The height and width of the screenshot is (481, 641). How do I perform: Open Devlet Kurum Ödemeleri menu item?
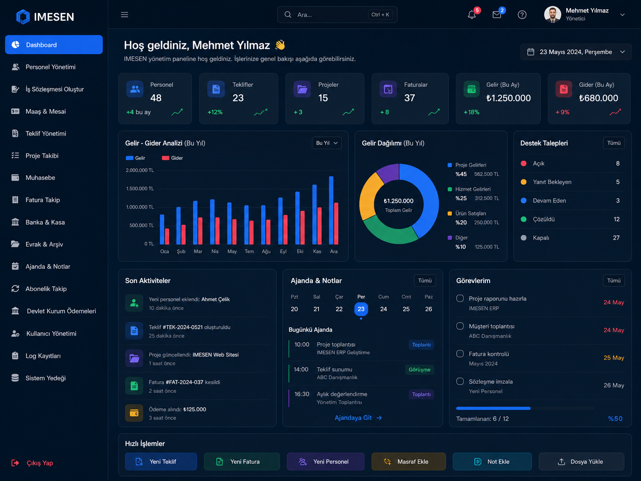click(x=54, y=311)
